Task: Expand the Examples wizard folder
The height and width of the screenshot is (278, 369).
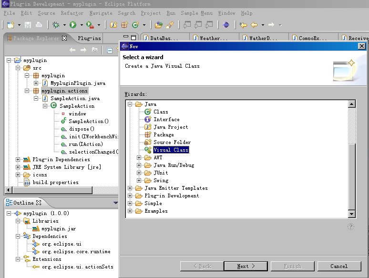Action: click(x=130, y=211)
